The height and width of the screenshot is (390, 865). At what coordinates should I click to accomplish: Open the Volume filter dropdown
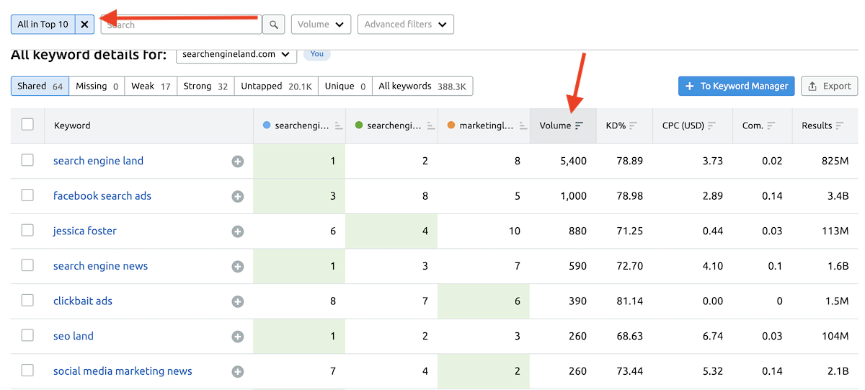pos(321,25)
